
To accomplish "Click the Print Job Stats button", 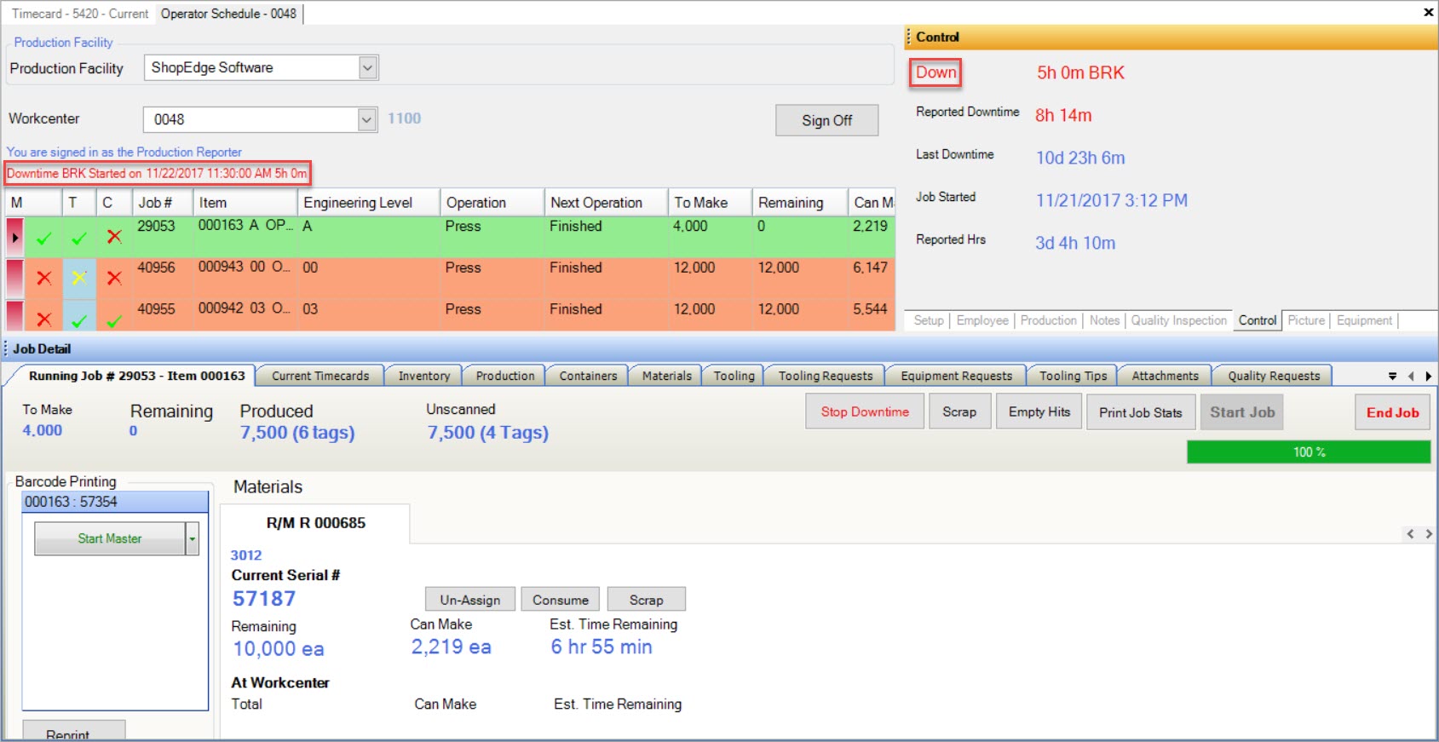I will tap(1141, 412).
